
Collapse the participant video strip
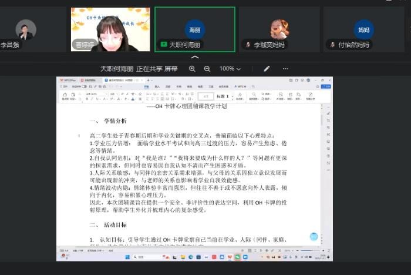[x=195, y=57]
